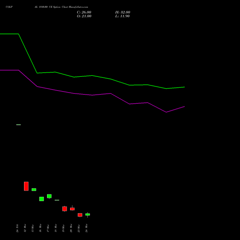The height and width of the screenshot is (240, 240).
Task: Click the red candle above 20 Mar
Action: coord(72,209)
